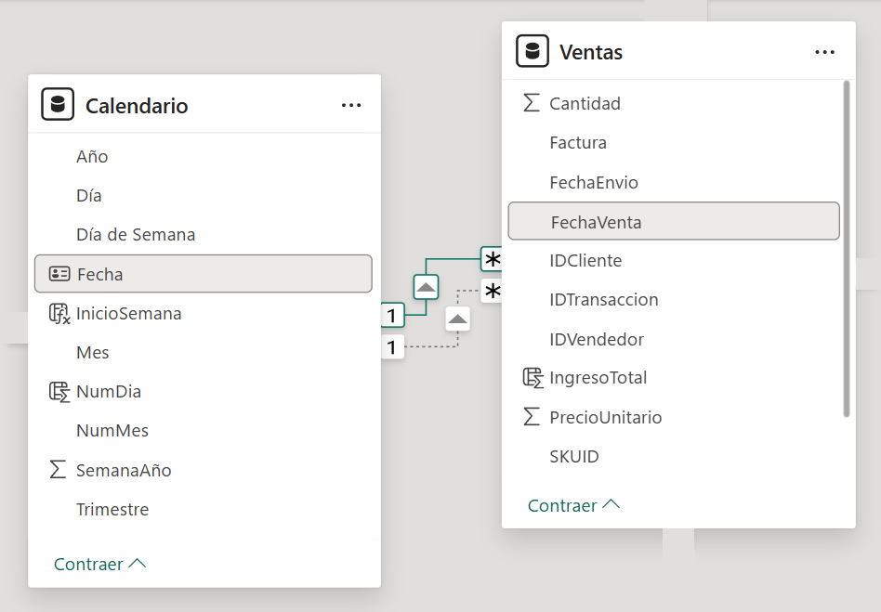Screen dimensions: 881x612
Task: Select the Trimestre field in Calendario
Action: [x=112, y=509]
